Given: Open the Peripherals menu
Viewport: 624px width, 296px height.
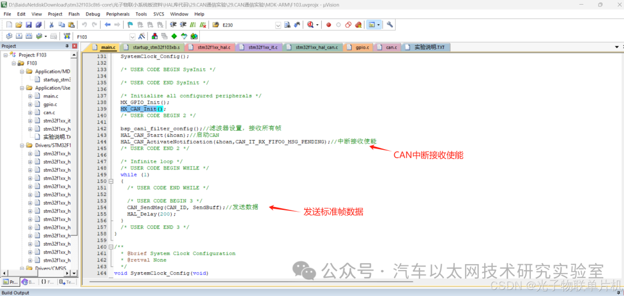Looking at the screenshot, I should pyautogui.click(x=118, y=14).
